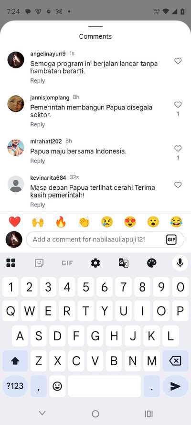Viewport: 191px width, 425px height.
Task: Insert the fire emoji reaction
Action: 61,222
